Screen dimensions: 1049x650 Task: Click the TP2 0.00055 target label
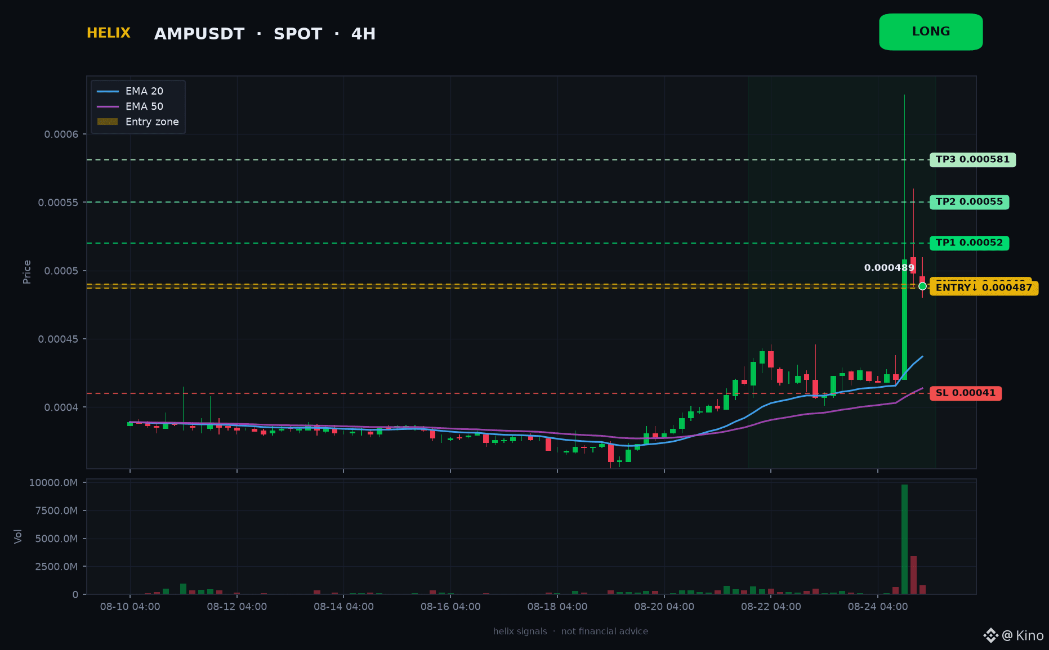click(x=969, y=202)
